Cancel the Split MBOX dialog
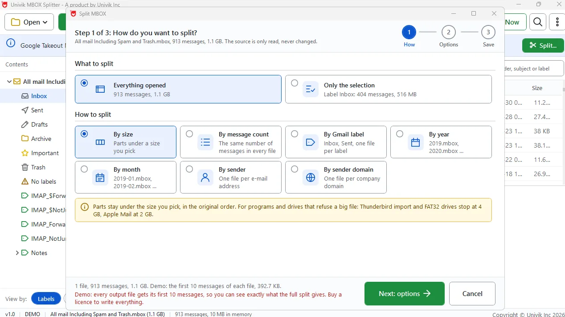The width and height of the screenshot is (565, 317). pyautogui.click(x=472, y=293)
